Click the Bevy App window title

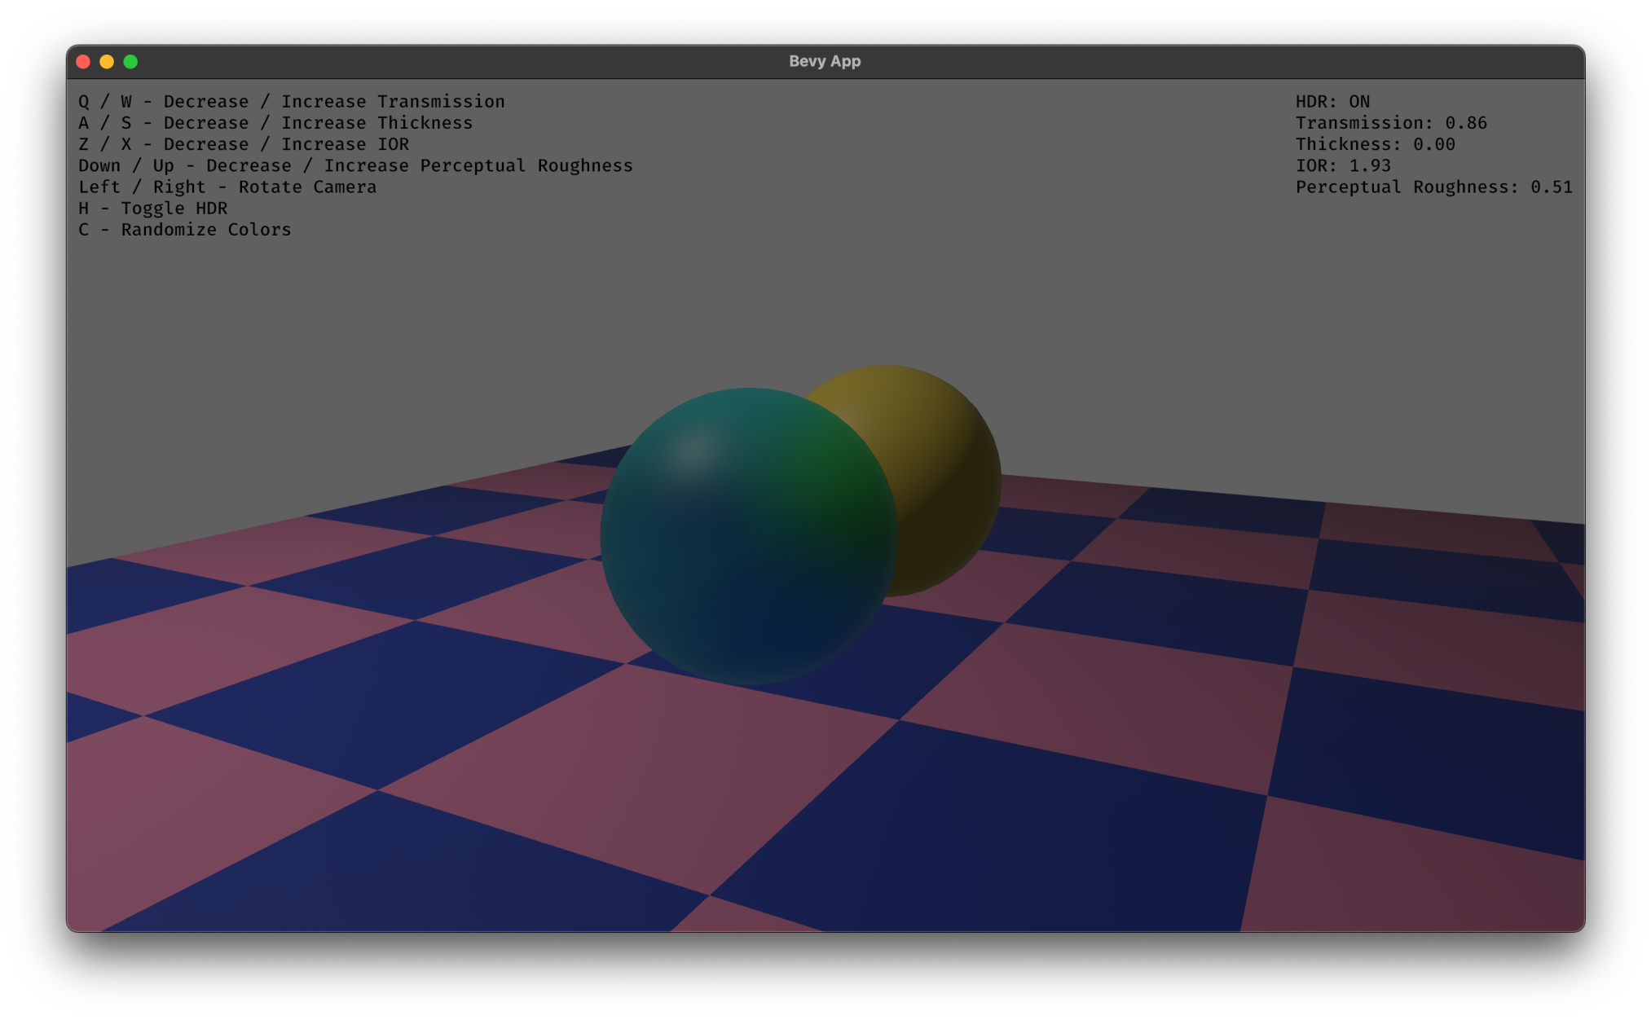click(x=825, y=62)
